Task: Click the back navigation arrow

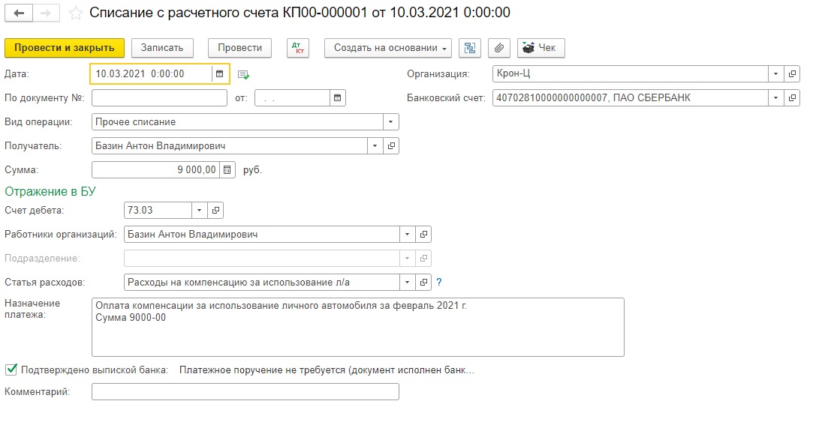Action: pos(19,13)
